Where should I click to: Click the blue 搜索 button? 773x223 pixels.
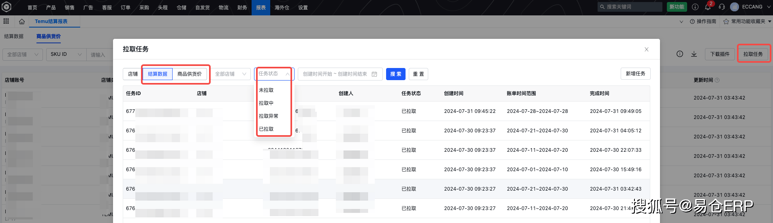coord(395,74)
